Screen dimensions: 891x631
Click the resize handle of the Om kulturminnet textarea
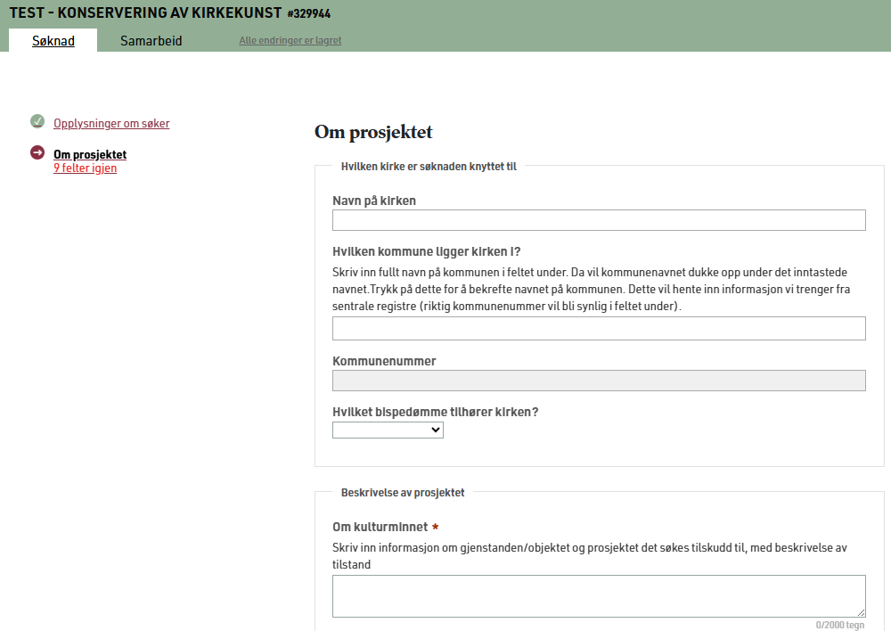tap(861, 612)
